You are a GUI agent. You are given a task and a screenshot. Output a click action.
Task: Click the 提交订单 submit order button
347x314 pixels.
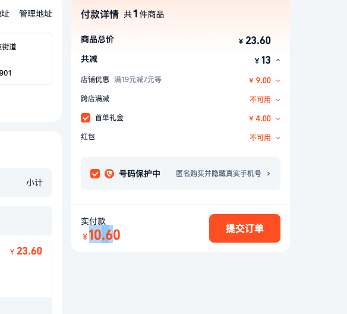[245, 228]
